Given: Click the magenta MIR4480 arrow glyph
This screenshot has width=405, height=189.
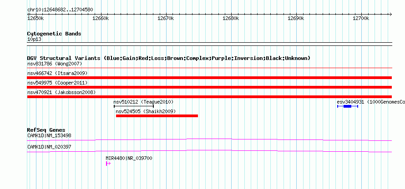Looking at the screenshot, I should tap(108, 164).
